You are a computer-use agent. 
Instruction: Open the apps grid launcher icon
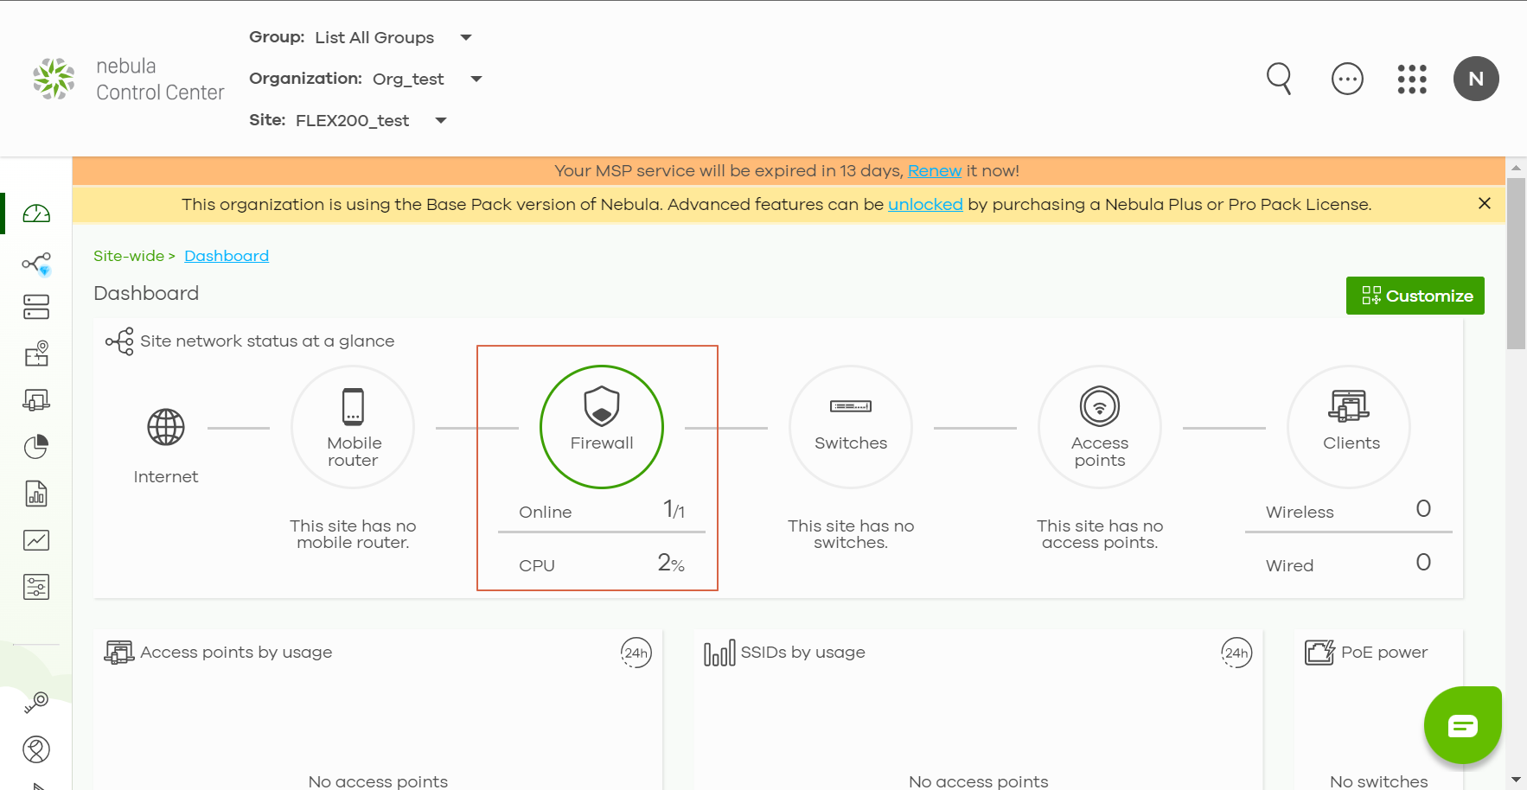[x=1412, y=79]
